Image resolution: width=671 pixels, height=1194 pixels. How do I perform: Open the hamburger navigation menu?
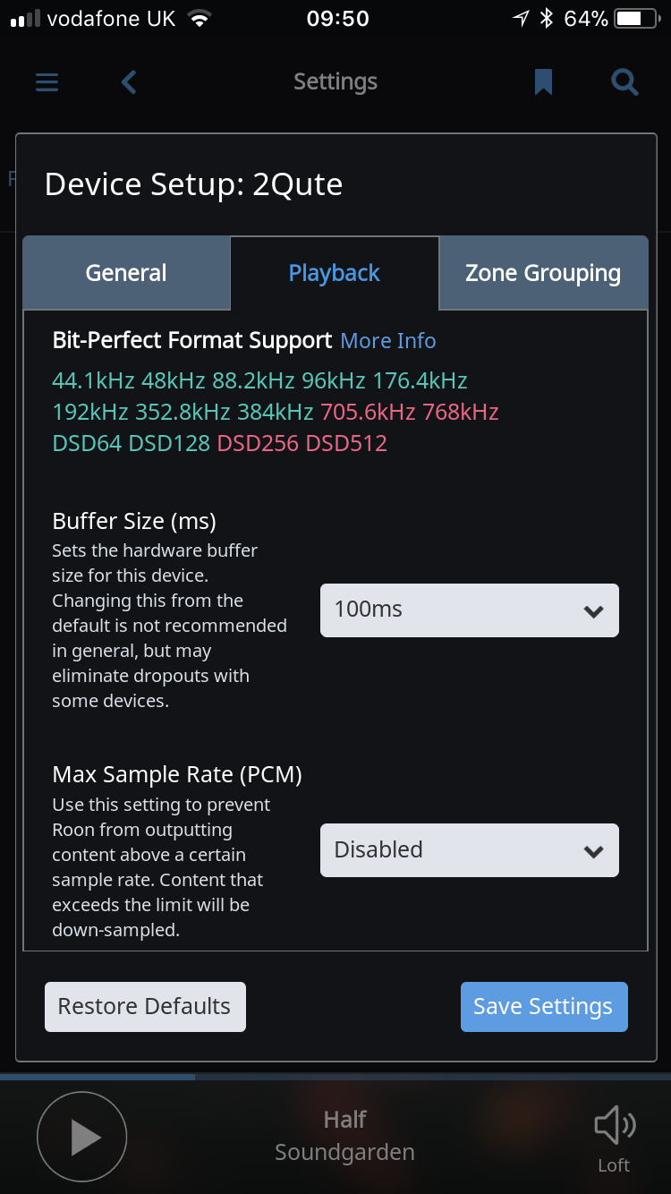tap(47, 82)
